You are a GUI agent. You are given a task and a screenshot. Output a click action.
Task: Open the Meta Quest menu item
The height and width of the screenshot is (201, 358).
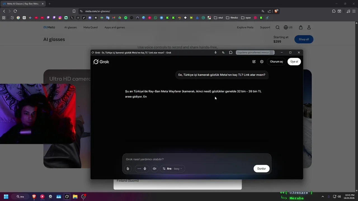tap(91, 27)
